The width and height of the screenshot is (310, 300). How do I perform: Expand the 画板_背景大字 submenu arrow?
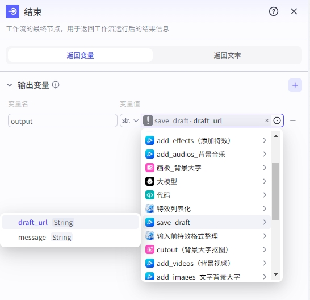[265, 168]
